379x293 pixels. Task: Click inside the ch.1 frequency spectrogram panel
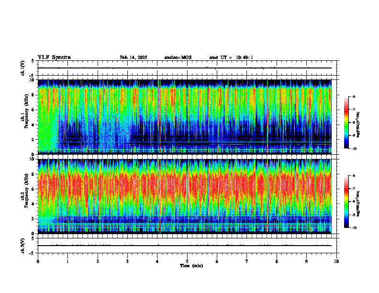185,117
